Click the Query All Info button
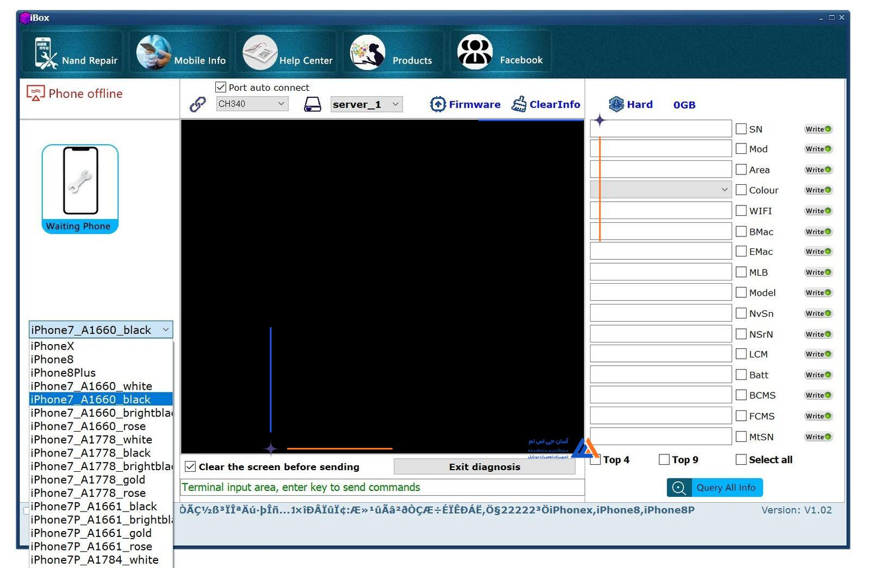870x568 pixels. (714, 488)
